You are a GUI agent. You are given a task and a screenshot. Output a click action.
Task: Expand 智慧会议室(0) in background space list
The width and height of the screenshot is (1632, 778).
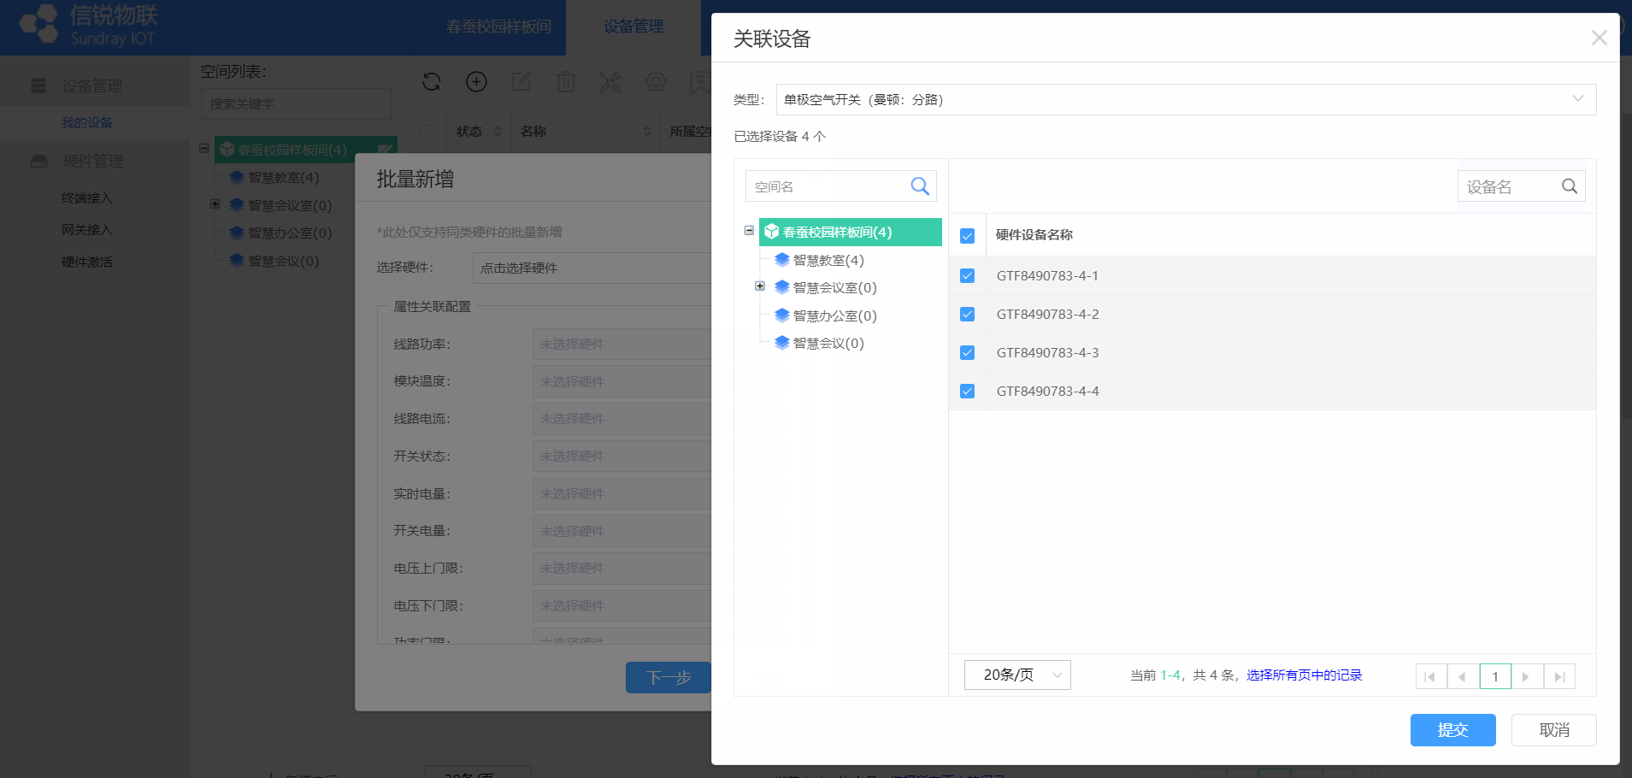point(215,204)
